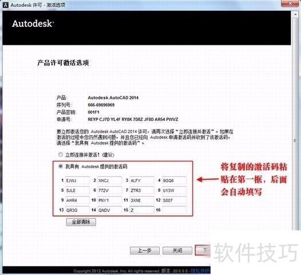The height and width of the screenshot is (275, 301).
Task: Select the serial number 666-69696969
Action: coord(101,105)
